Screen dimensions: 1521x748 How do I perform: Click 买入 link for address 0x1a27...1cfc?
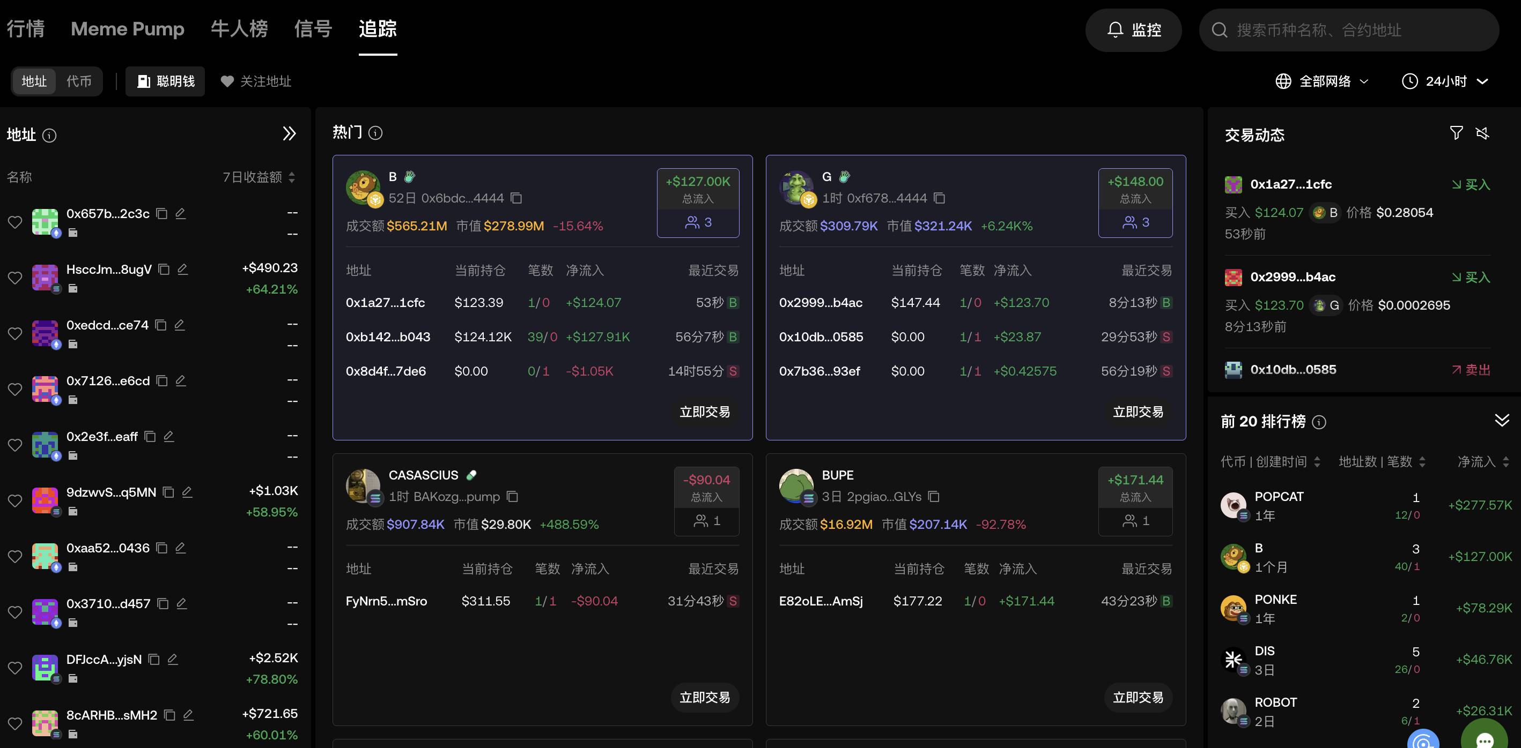point(1472,184)
